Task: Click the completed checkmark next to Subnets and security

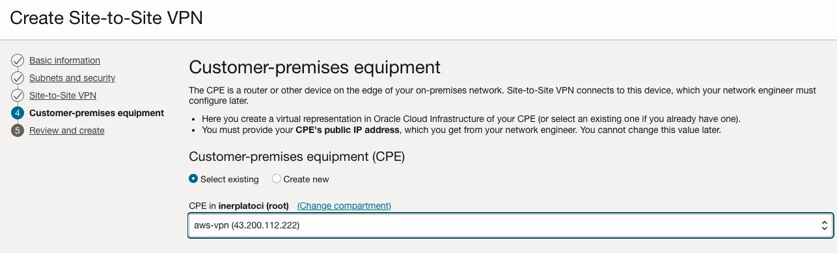Action: [x=18, y=78]
